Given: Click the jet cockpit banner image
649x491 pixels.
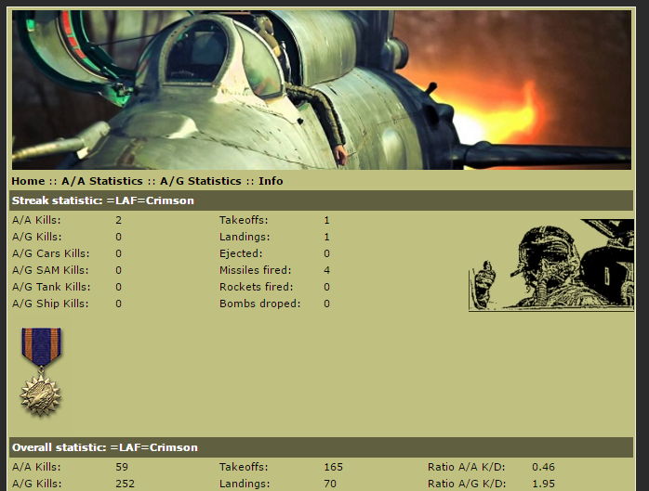Looking at the screenshot, I should 322,90.
